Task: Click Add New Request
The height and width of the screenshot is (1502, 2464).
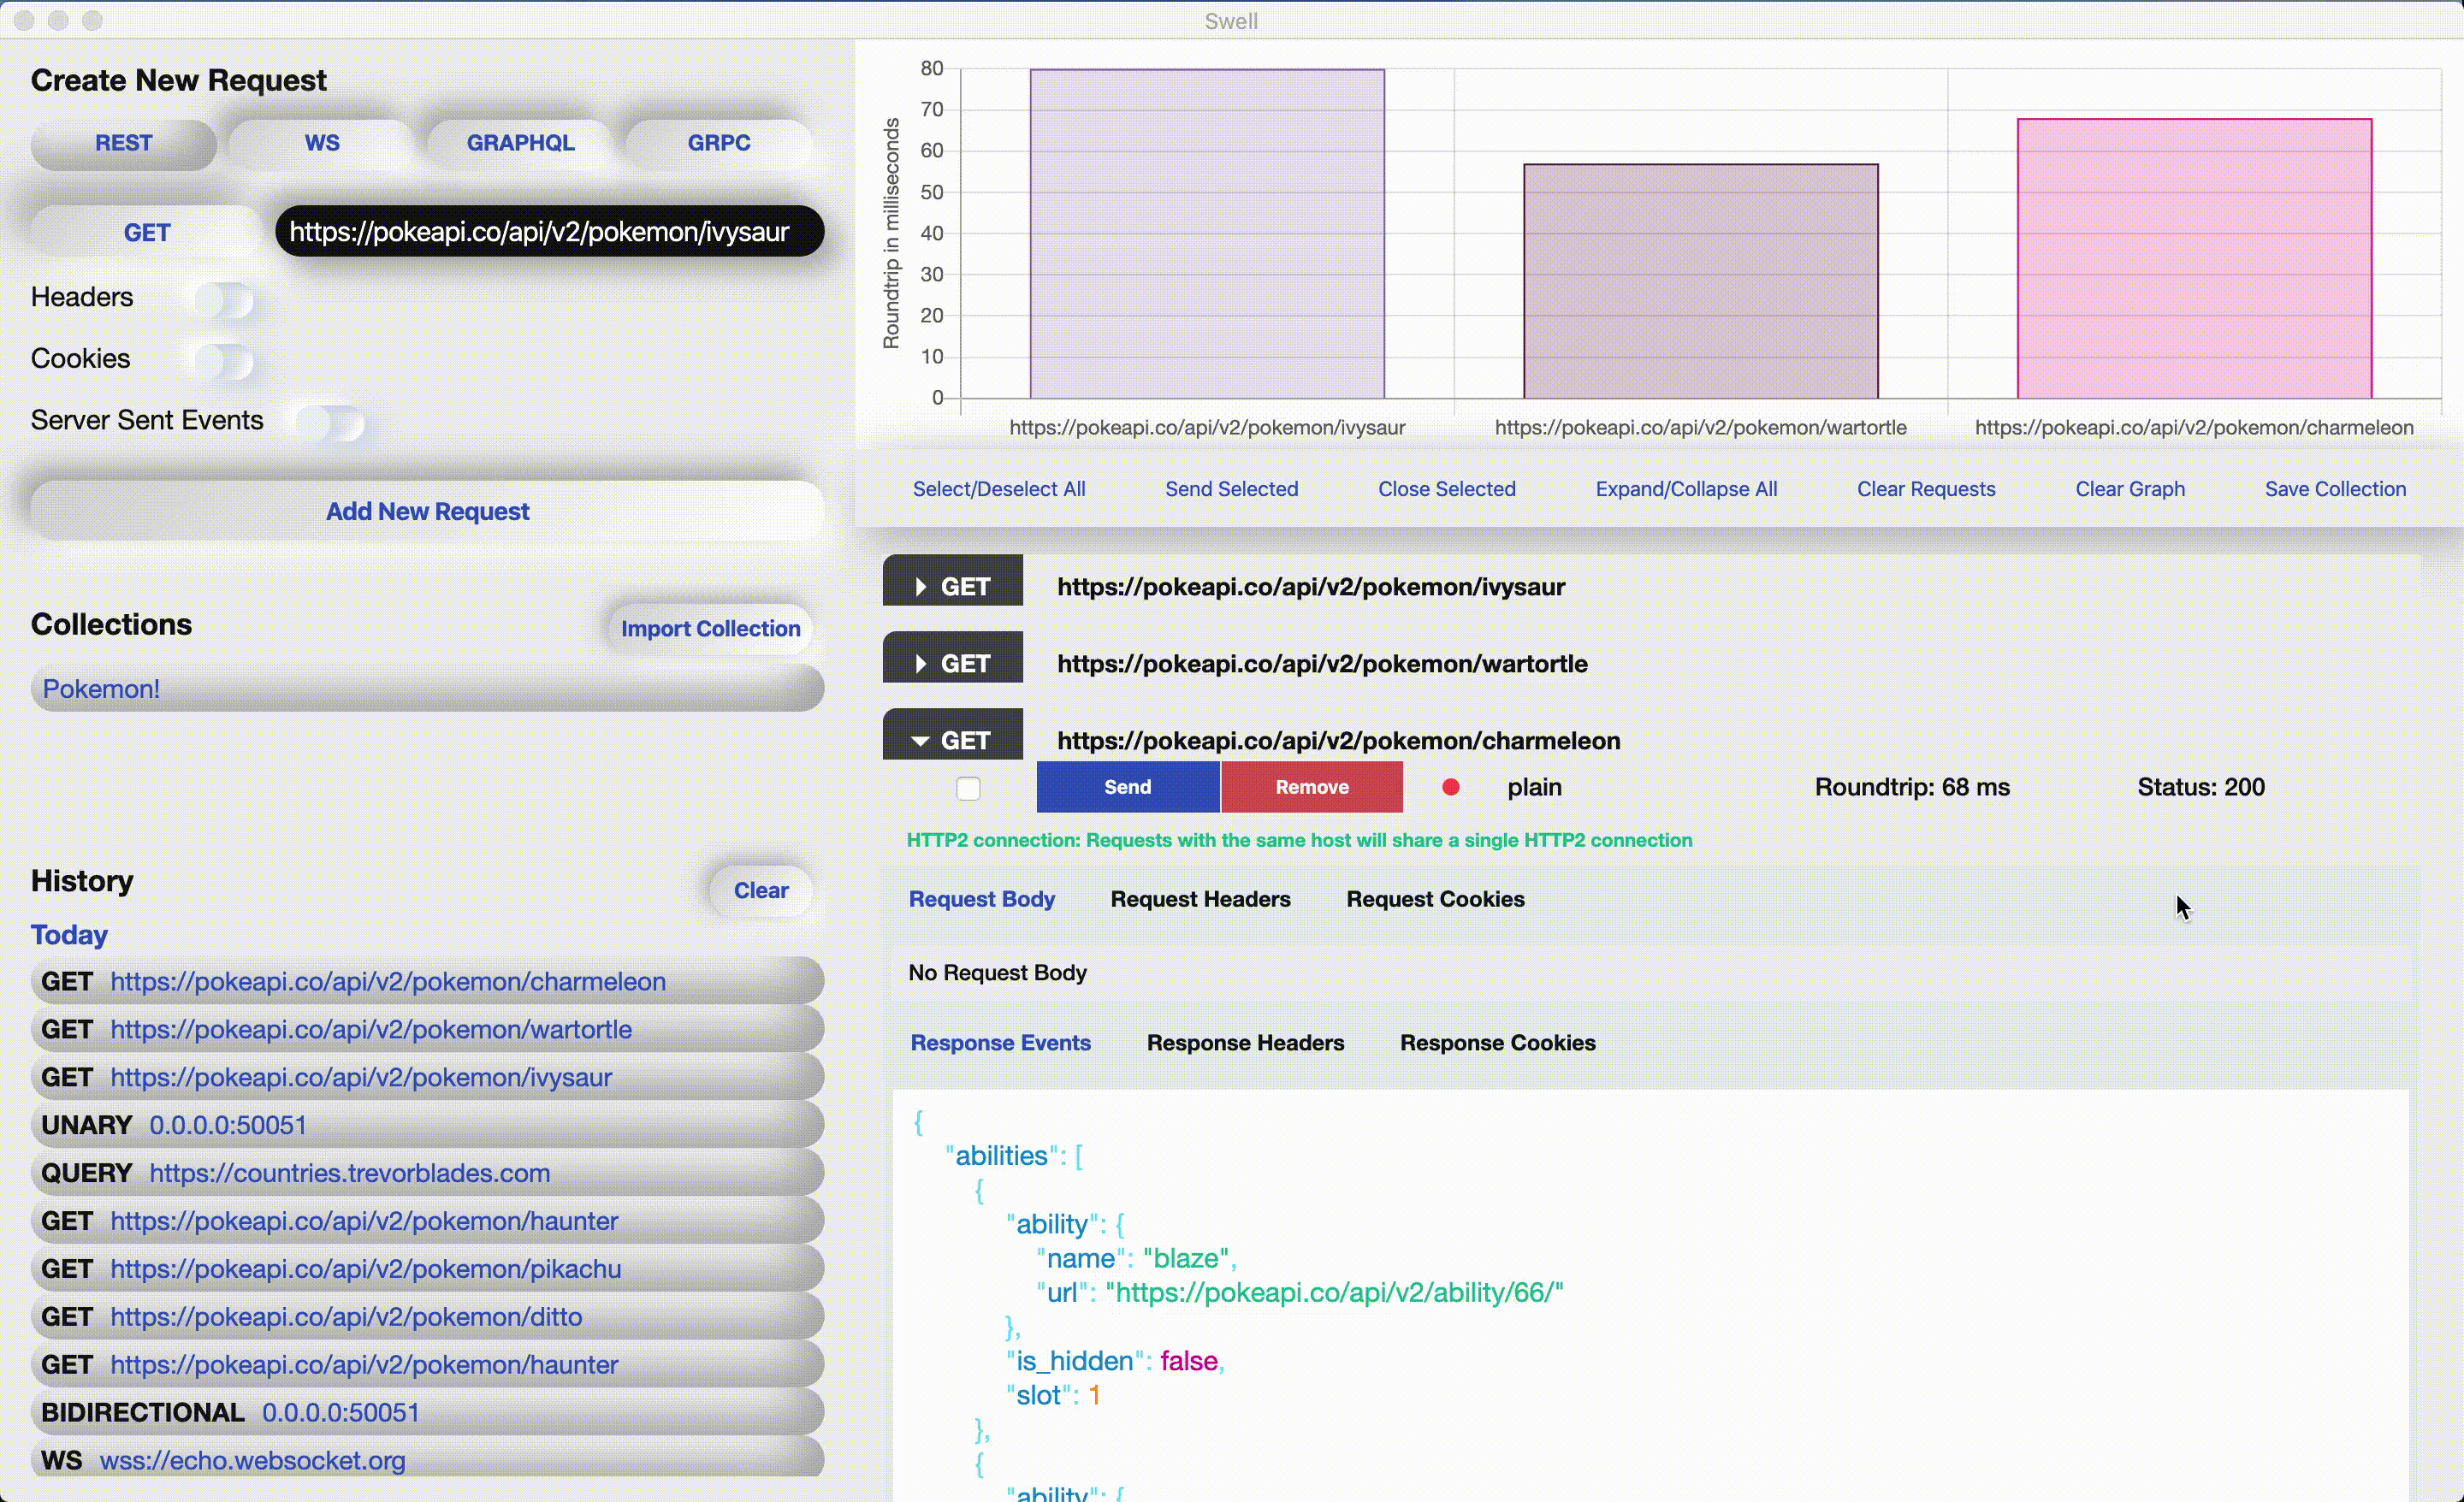Action: pyautogui.click(x=427, y=511)
